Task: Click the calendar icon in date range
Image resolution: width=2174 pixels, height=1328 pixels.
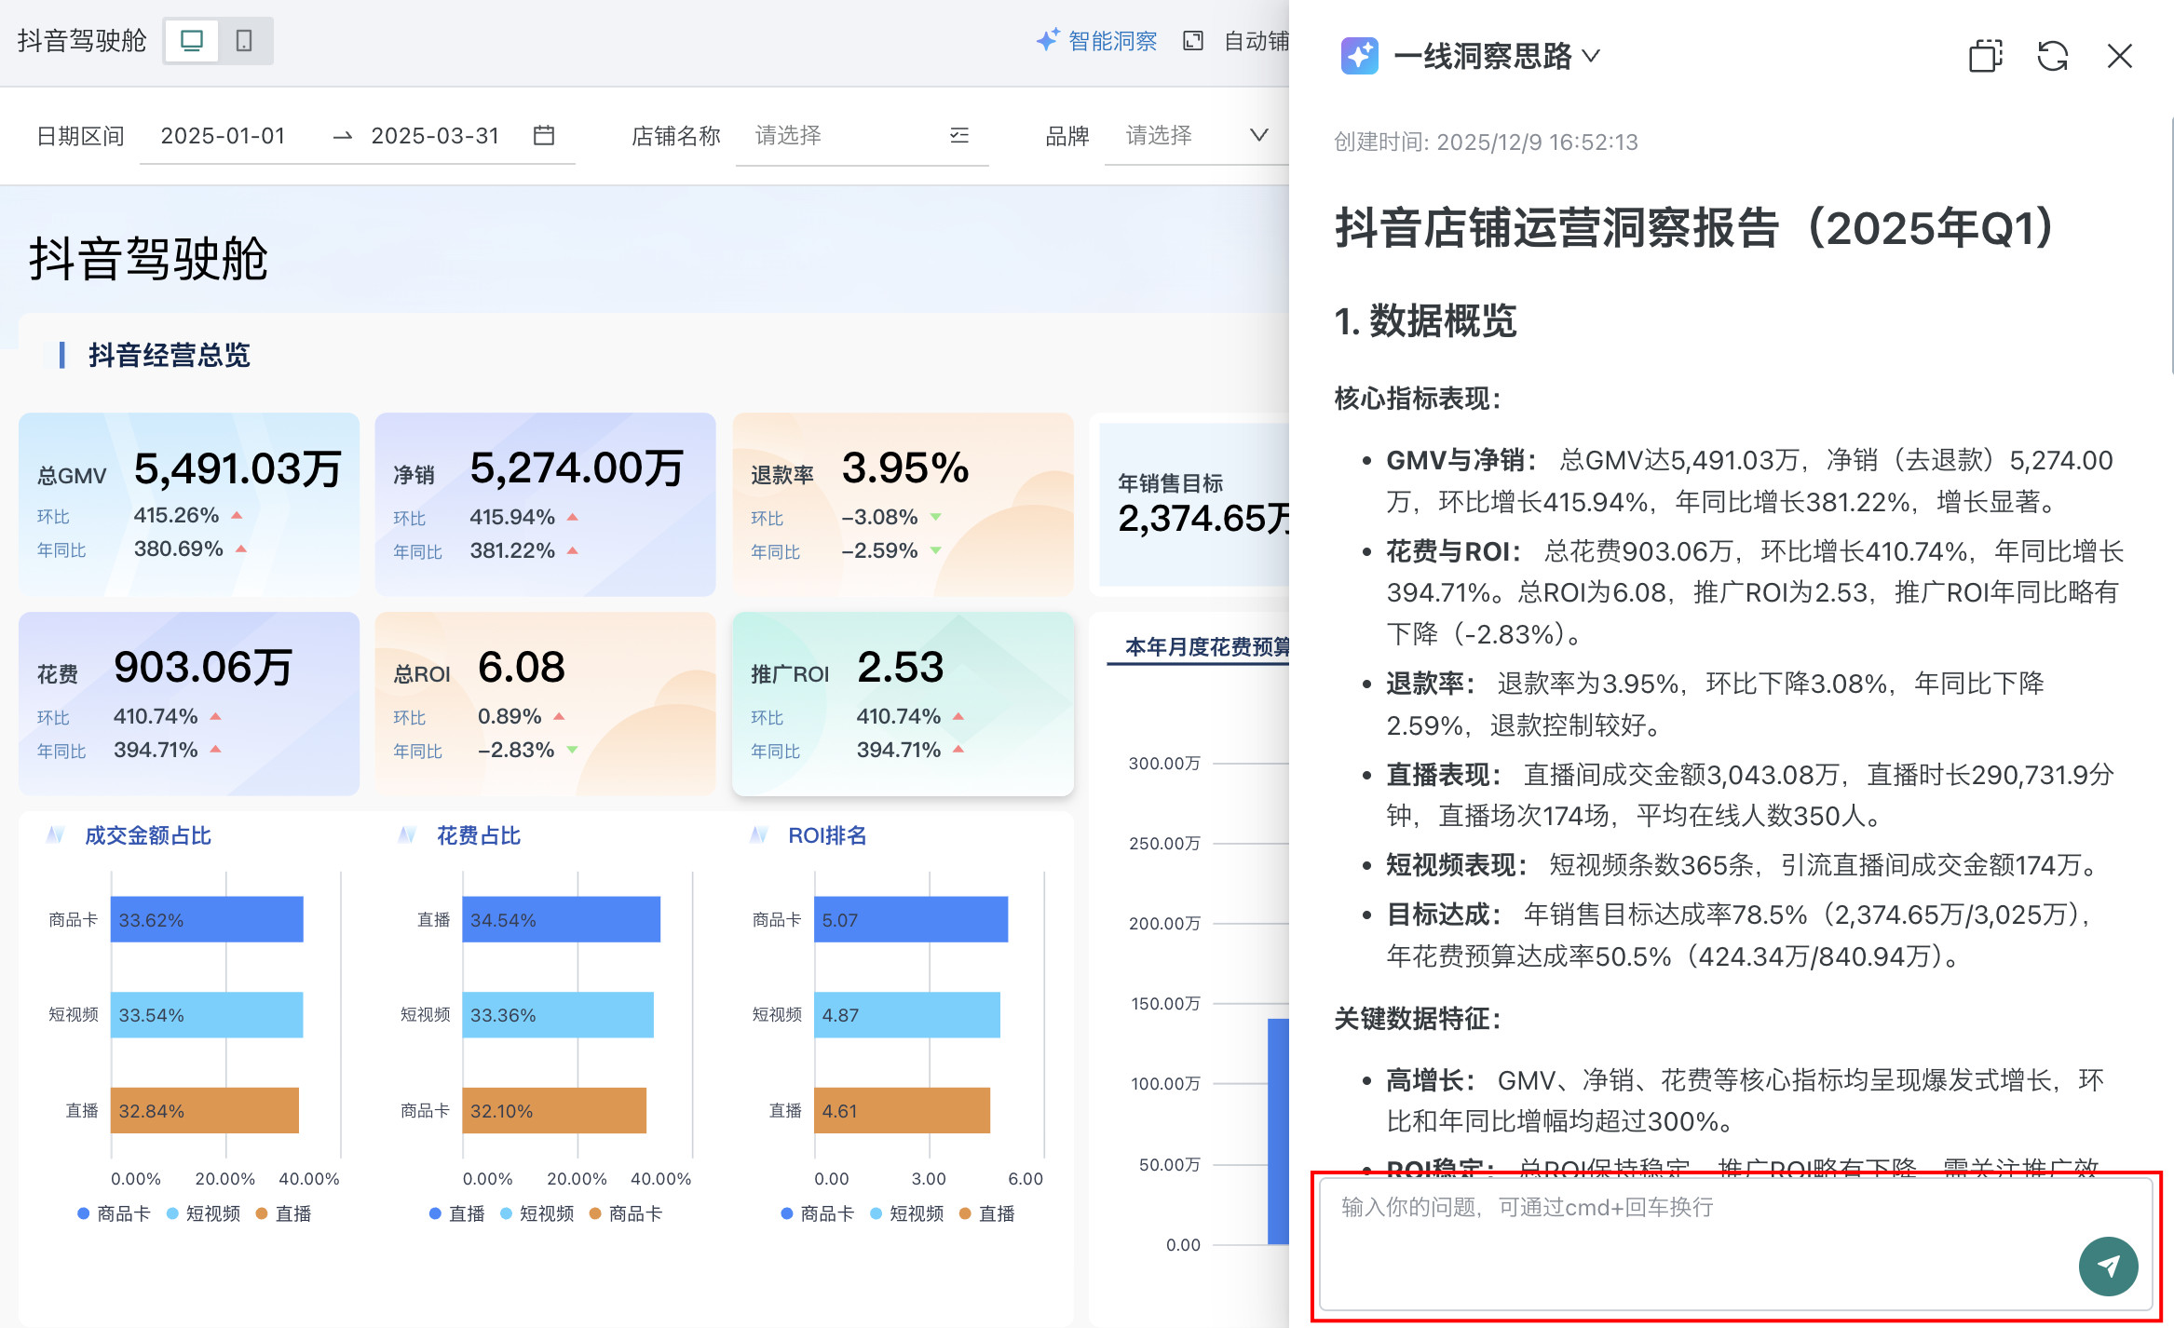Action: [x=544, y=136]
